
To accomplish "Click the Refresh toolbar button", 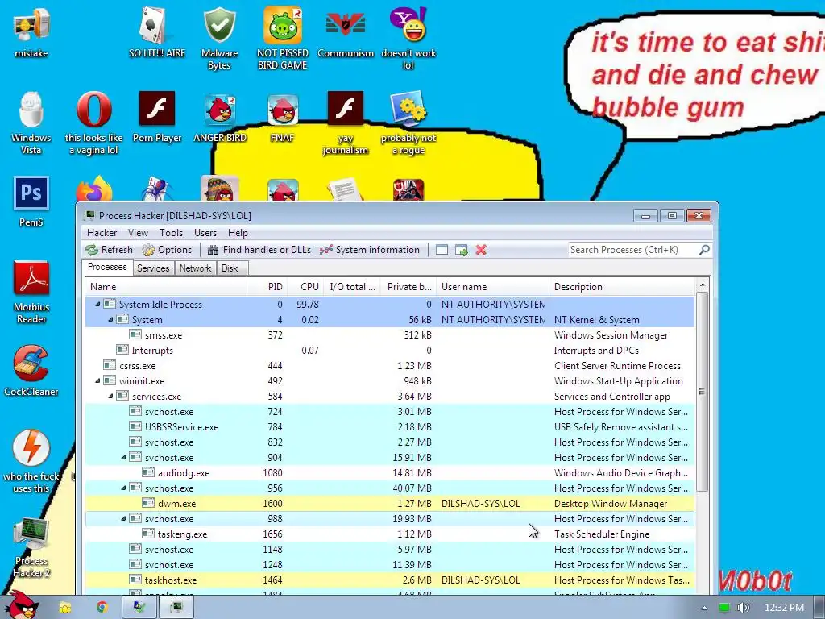I will click(110, 250).
